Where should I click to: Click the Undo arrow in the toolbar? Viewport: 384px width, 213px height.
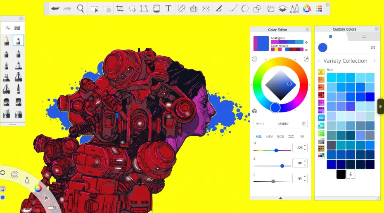(x=55, y=9)
